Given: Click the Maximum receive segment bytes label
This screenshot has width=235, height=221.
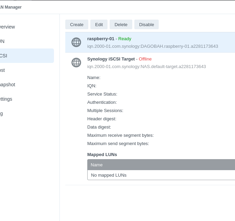Looking at the screenshot, I should point(121,135).
